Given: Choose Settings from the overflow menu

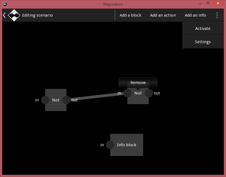Looking at the screenshot, I should [x=203, y=42].
